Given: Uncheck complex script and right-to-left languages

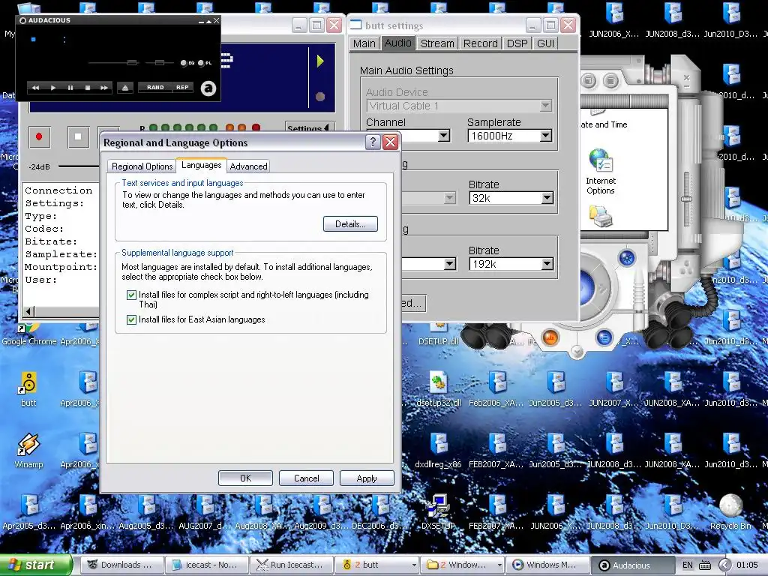Looking at the screenshot, I should pyautogui.click(x=131, y=295).
